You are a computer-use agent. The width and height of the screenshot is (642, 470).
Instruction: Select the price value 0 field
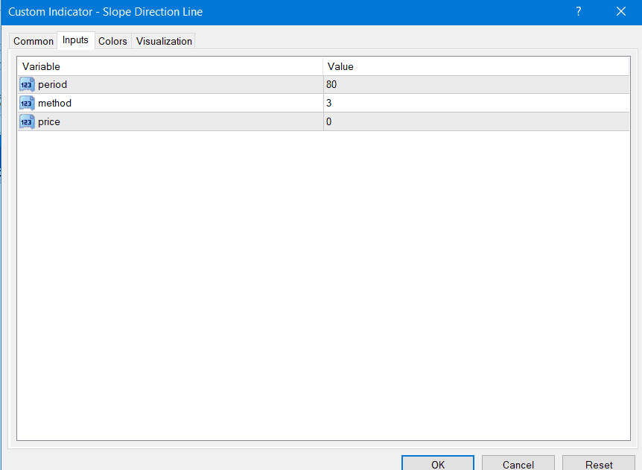476,121
